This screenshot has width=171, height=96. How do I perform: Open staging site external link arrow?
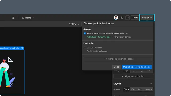pyautogui.click(x=127, y=33)
